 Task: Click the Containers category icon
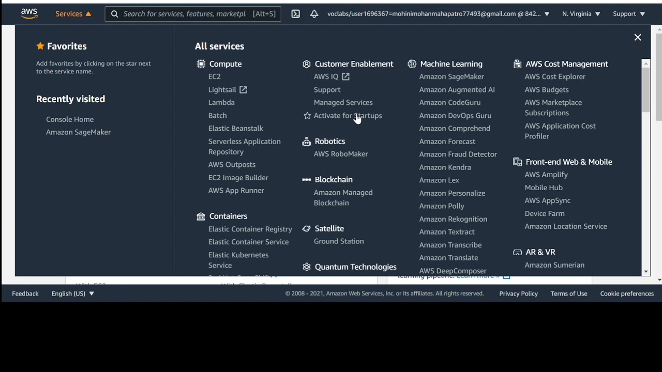point(201,216)
